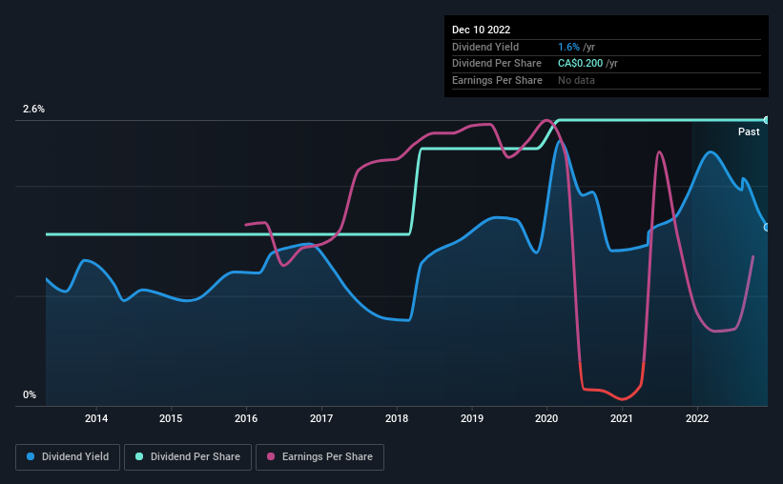Click the 2019 x-axis label
Image resolution: width=783 pixels, height=484 pixels.
coord(472,418)
